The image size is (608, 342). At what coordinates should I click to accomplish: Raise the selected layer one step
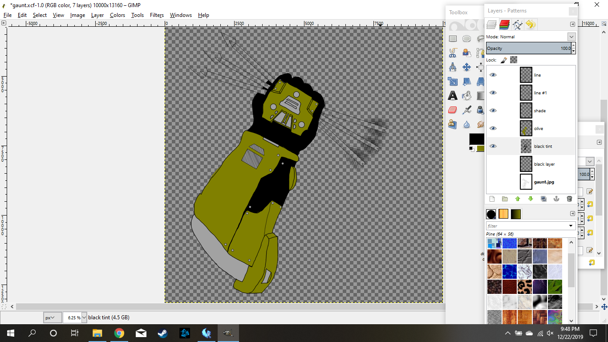tap(518, 199)
